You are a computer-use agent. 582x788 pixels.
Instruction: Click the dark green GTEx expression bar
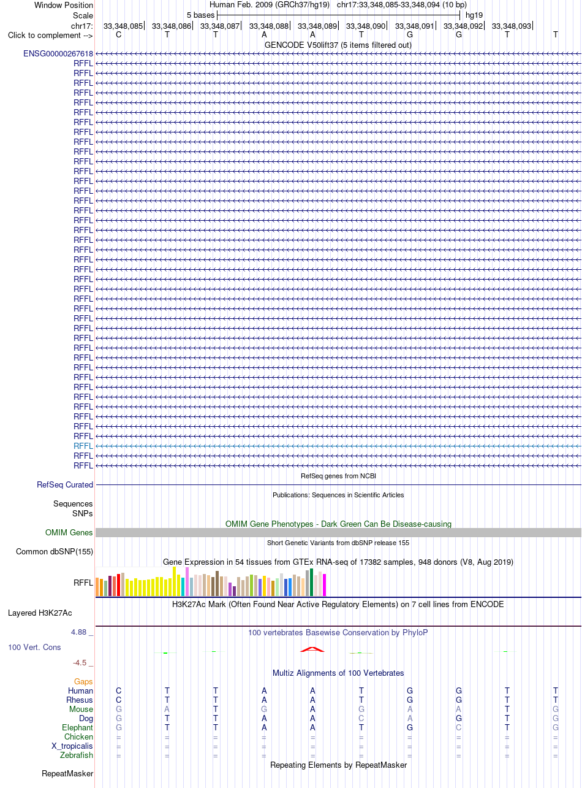pyautogui.click(x=312, y=582)
